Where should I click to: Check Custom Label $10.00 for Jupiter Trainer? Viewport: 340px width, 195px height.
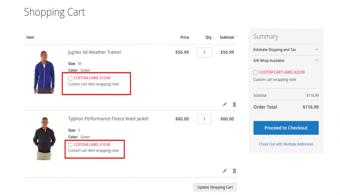coord(70,78)
